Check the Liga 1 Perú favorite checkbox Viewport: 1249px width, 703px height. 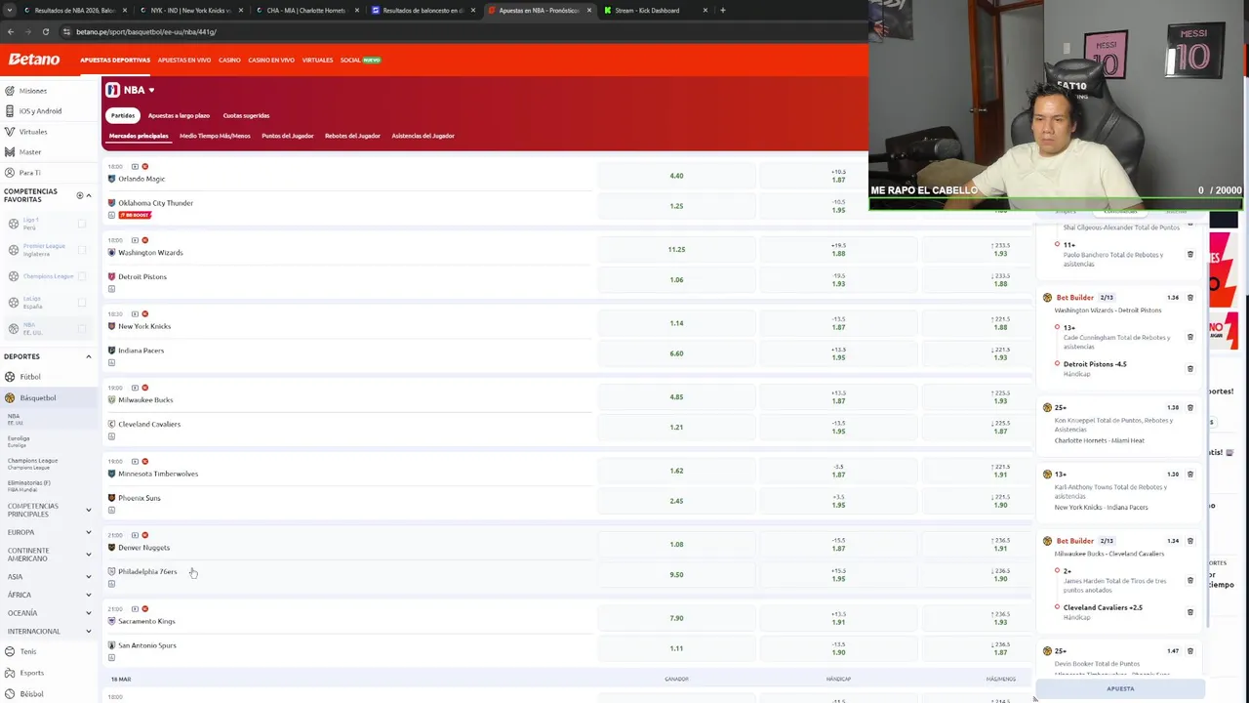[82, 224]
